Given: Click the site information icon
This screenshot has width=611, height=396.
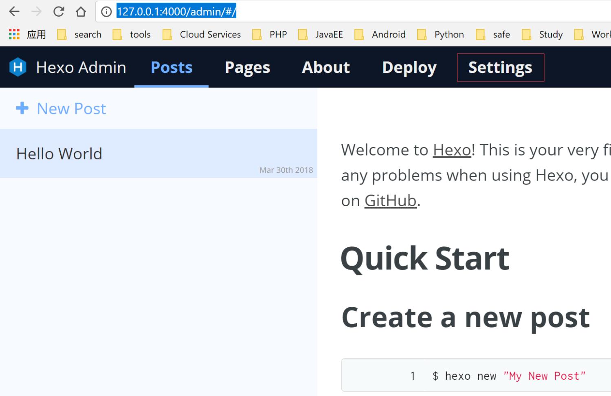Looking at the screenshot, I should [106, 12].
